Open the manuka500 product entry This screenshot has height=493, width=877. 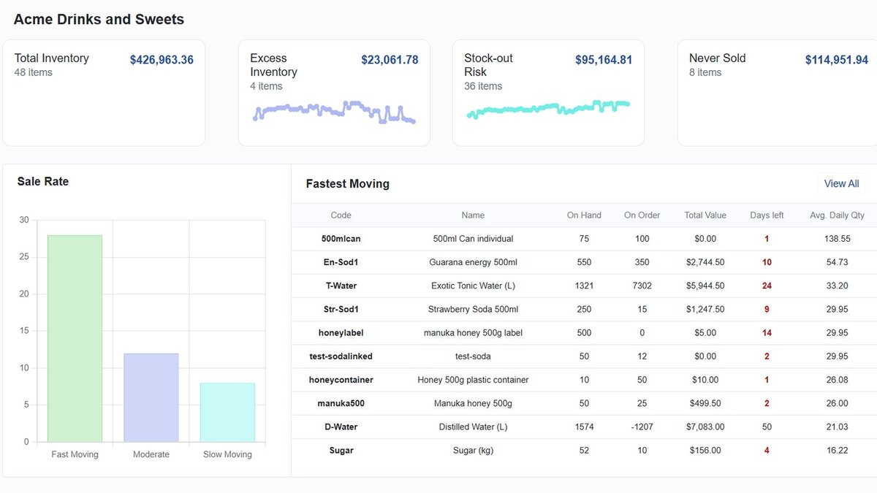coord(584,403)
